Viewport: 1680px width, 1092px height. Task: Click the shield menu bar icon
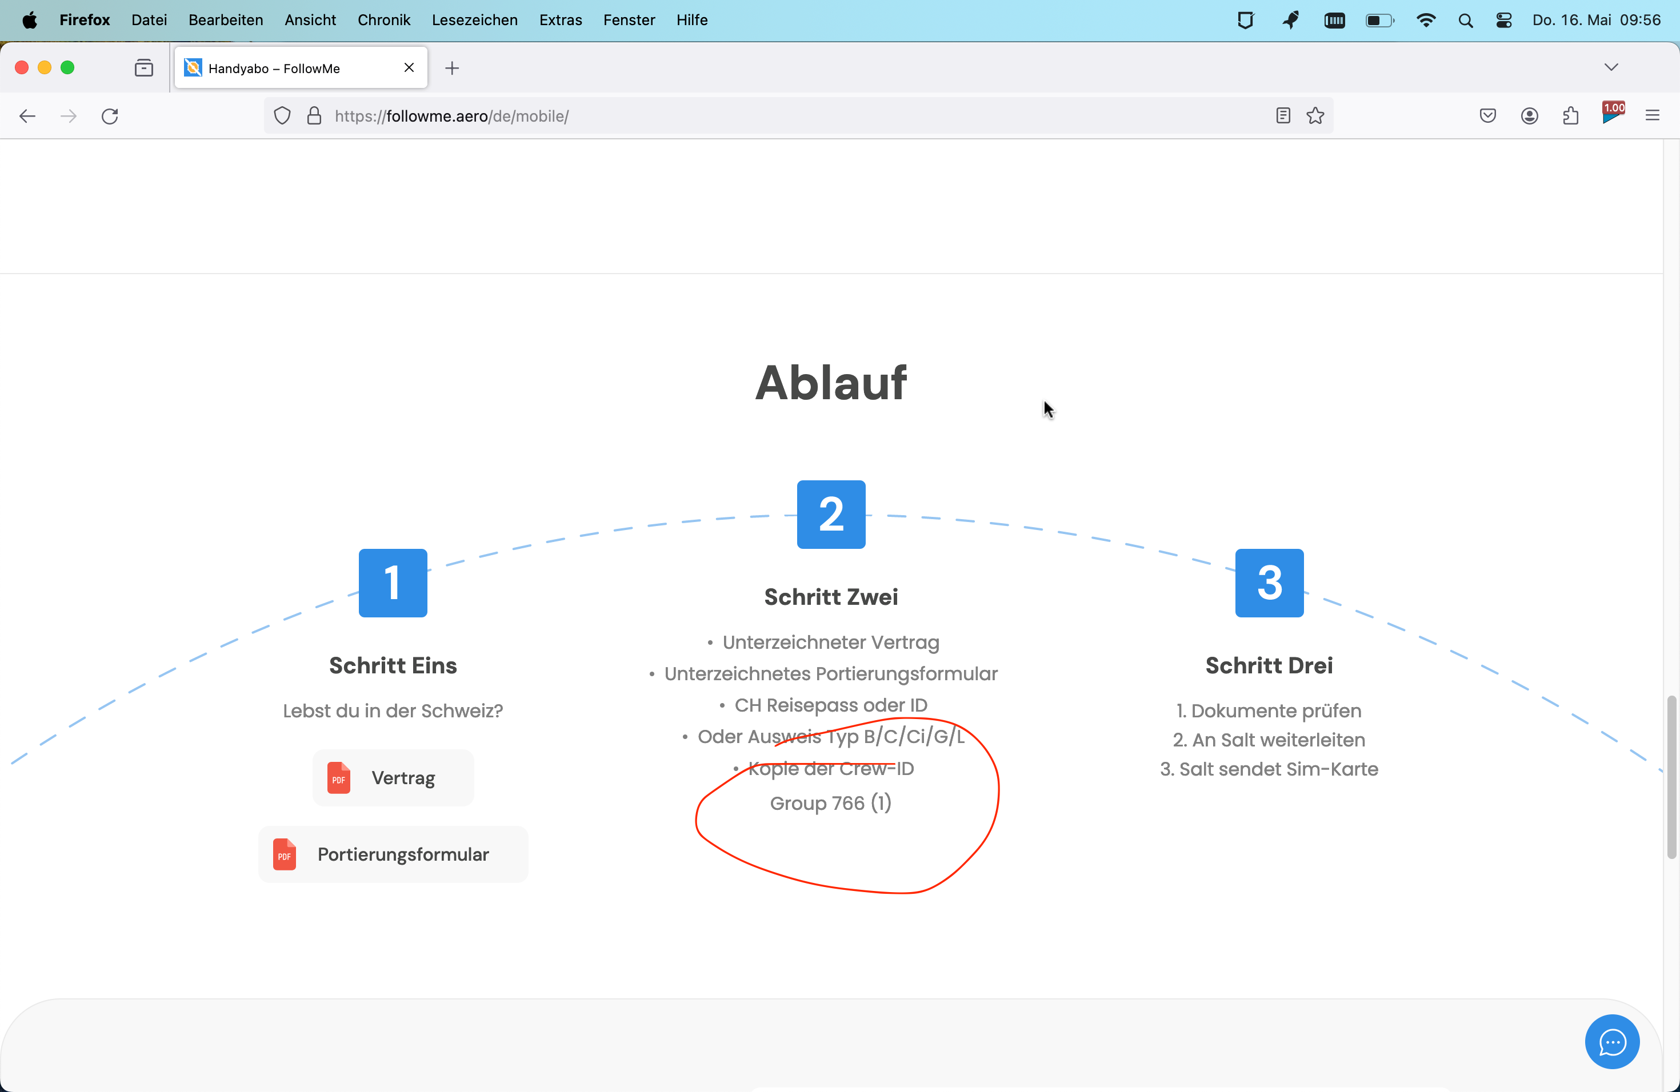point(1246,21)
